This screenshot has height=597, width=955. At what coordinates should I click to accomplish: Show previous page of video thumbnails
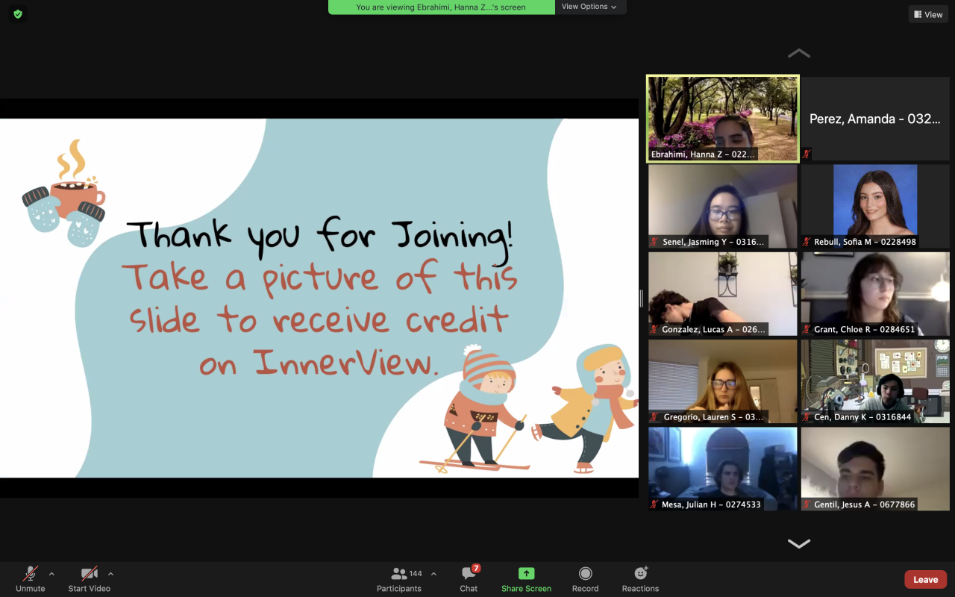point(798,53)
